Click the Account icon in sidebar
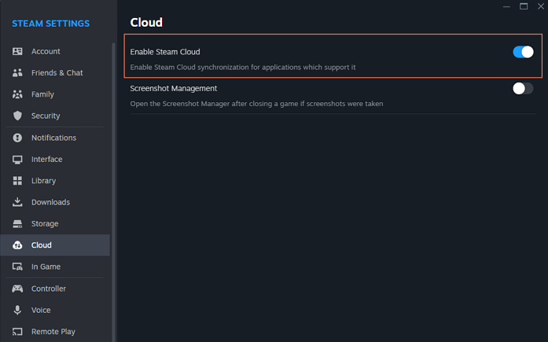Screen dimensions: 548x342 pos(17,51)
